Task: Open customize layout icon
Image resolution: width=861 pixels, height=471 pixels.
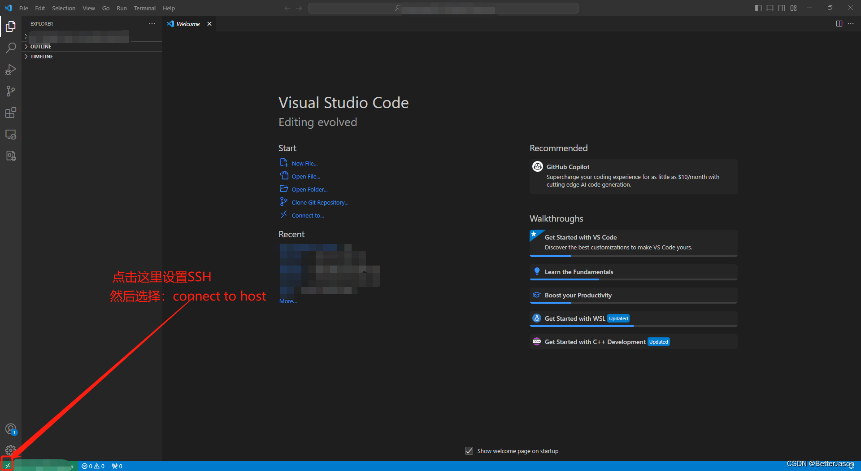Action: pos(794,8)
